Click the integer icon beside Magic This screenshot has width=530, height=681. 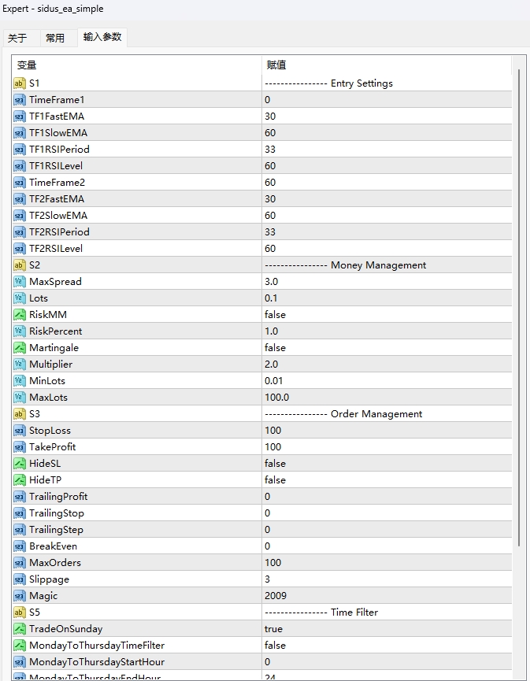pyautogui.click(x=19, y=595)
